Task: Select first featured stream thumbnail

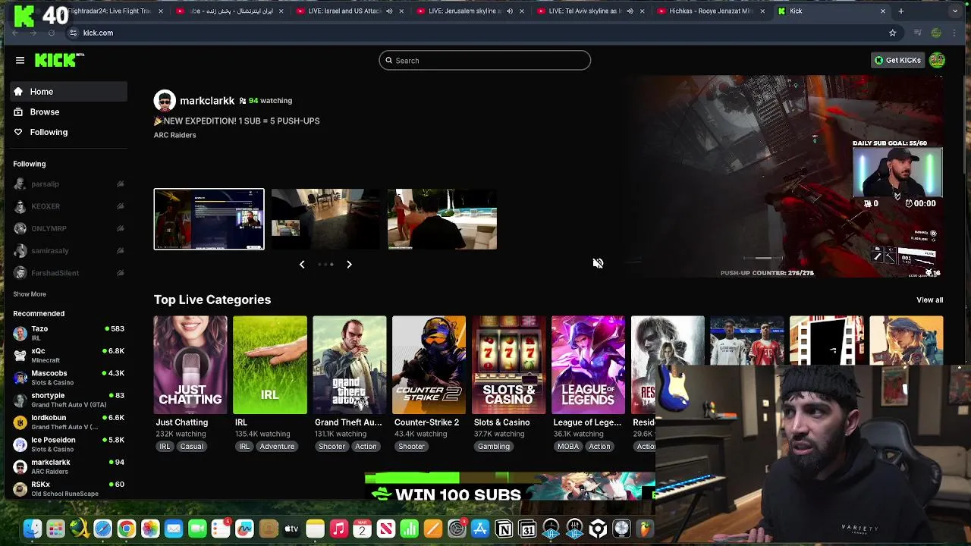Action: [x=209, y=219]
